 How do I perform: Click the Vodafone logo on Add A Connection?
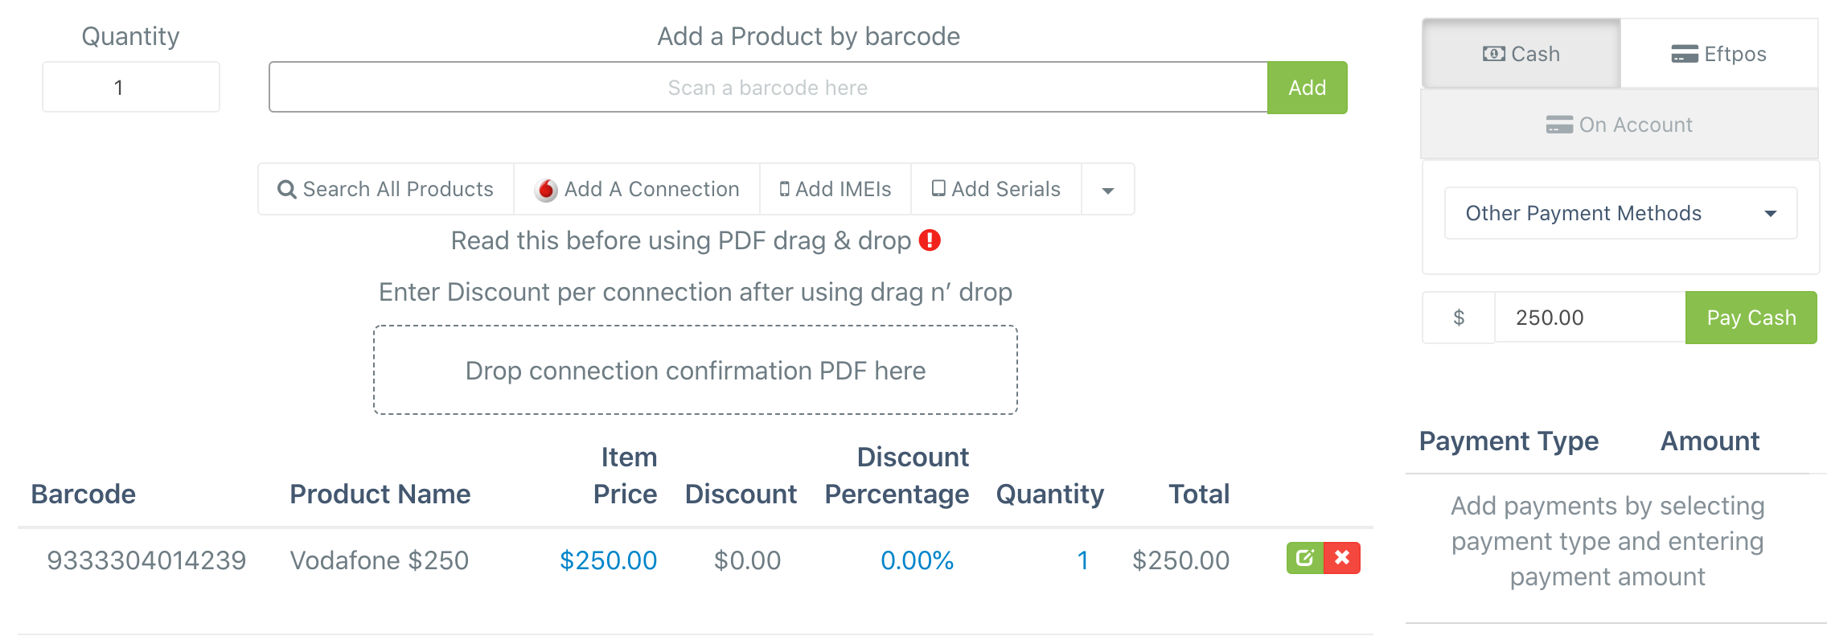pos(546,190)
